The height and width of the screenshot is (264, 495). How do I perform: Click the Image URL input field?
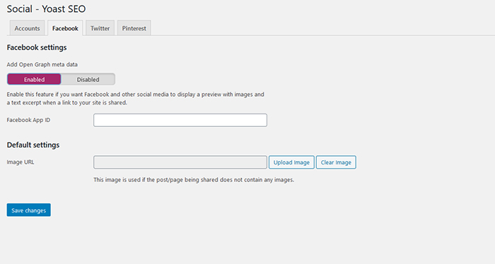pos(180,162)
